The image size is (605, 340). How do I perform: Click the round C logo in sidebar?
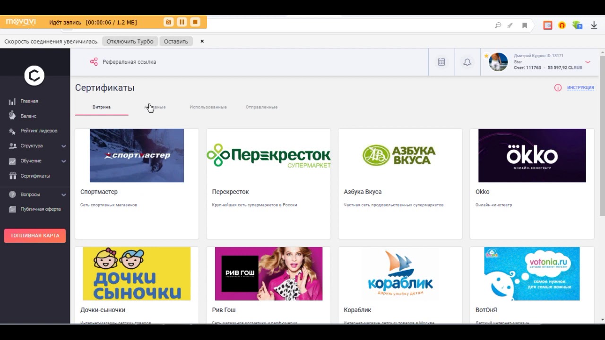[35, 76]
